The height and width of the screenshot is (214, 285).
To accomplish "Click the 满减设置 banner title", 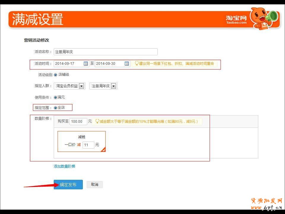I will point(38,19).
